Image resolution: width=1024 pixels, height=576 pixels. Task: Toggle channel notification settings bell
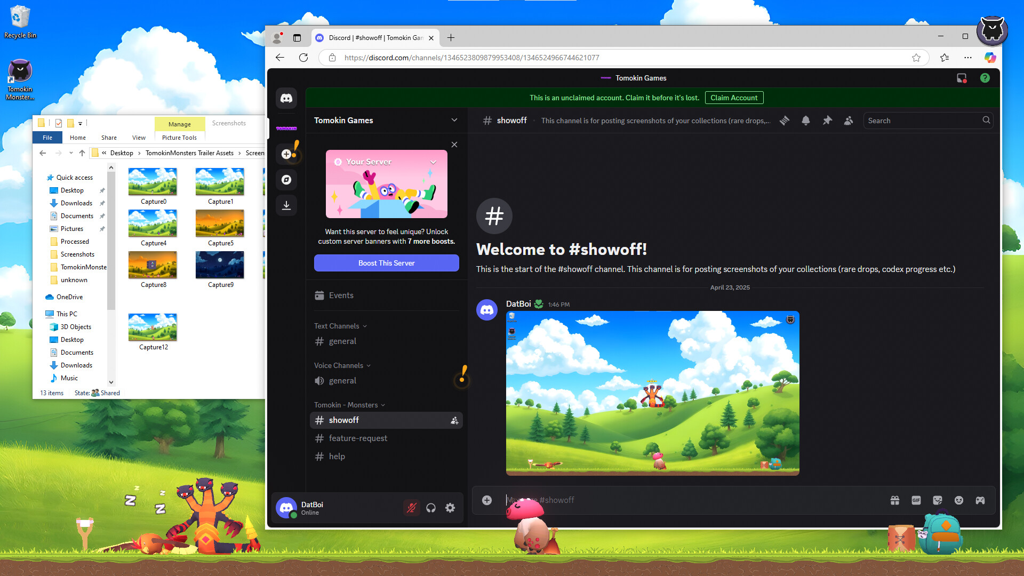pyautogui.click(x=805, y=121)
